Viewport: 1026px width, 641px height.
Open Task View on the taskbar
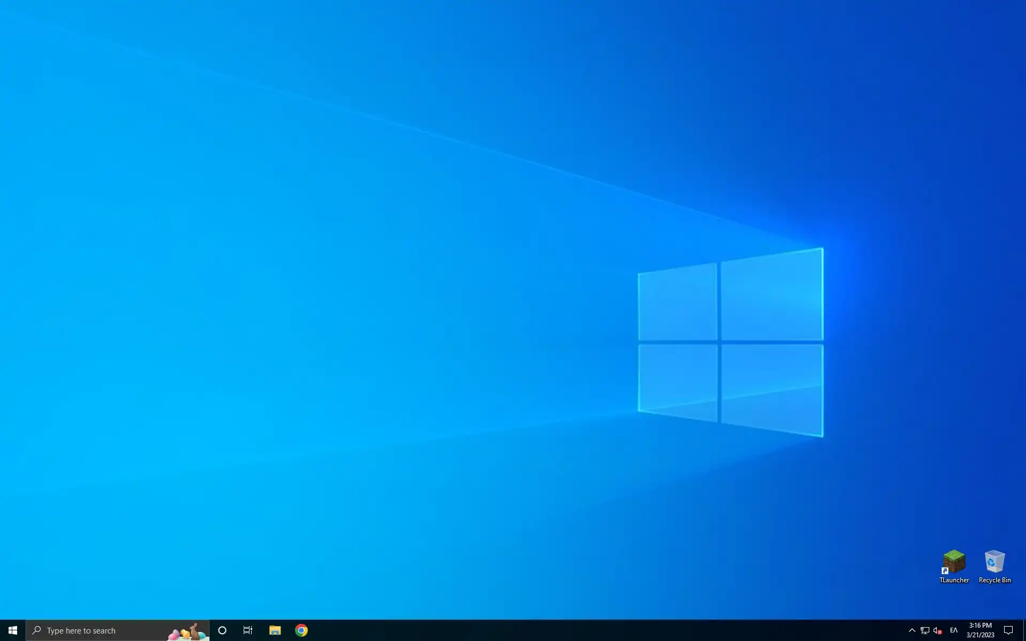coord(248,630)
